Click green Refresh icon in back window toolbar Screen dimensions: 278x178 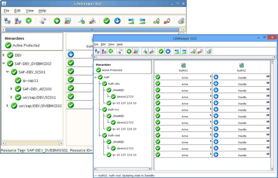click(28, 21)
